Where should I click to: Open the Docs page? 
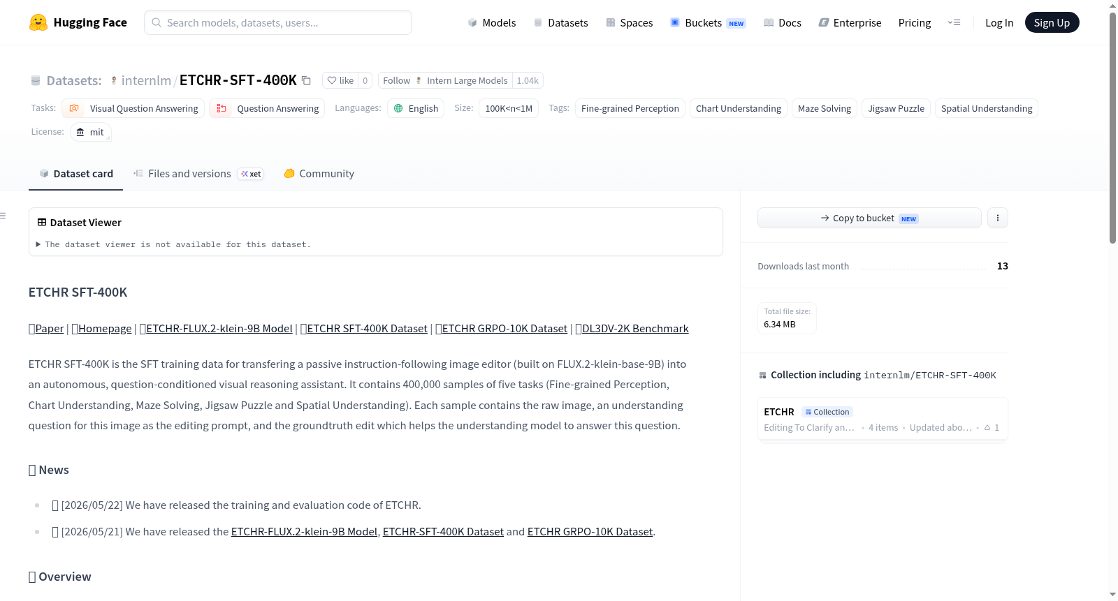[x=783, y=22]
